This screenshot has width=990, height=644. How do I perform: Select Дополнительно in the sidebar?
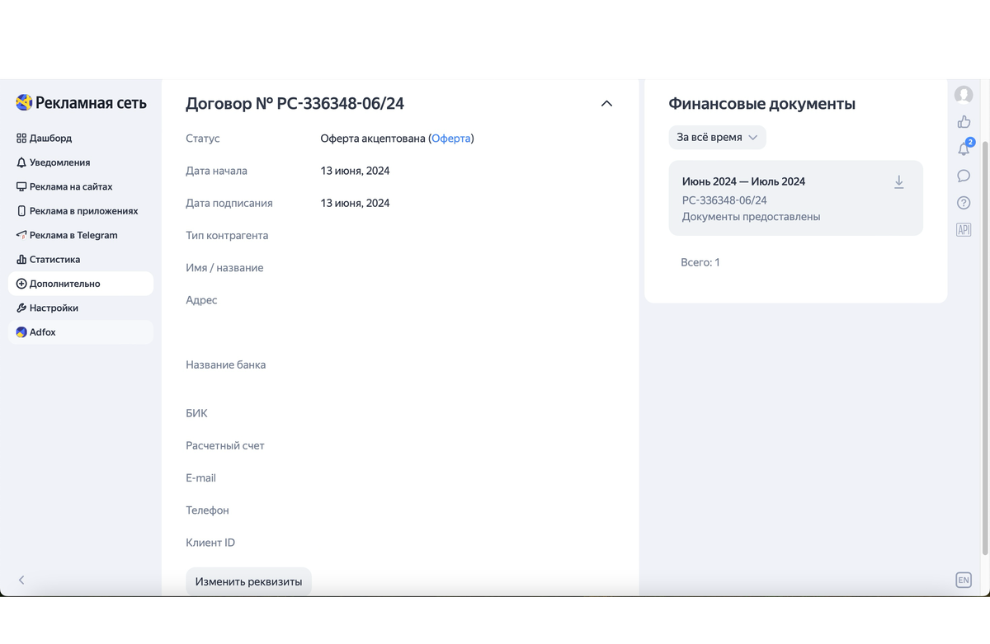click(x=81, y=284)
